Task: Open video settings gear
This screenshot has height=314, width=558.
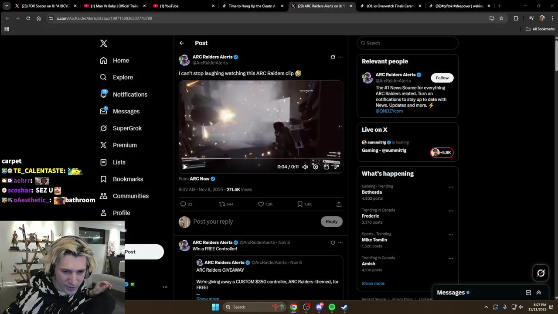Action: pos(316,167)
